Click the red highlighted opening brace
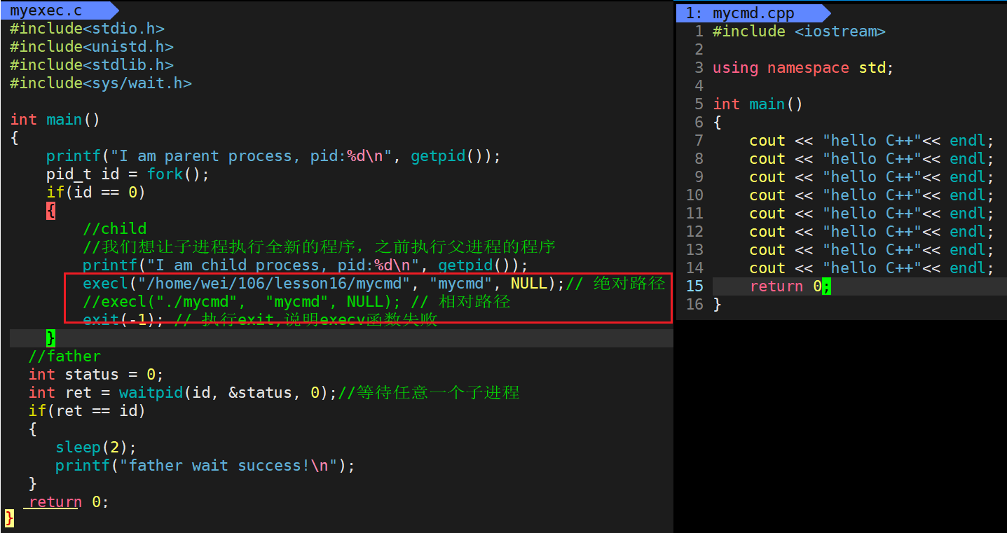Viewport: 1007px width, 533px height. click(50, 211)
